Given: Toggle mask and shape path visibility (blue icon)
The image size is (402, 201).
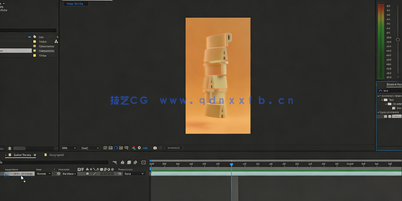Looking at the screenshot, I should [116, 148].
